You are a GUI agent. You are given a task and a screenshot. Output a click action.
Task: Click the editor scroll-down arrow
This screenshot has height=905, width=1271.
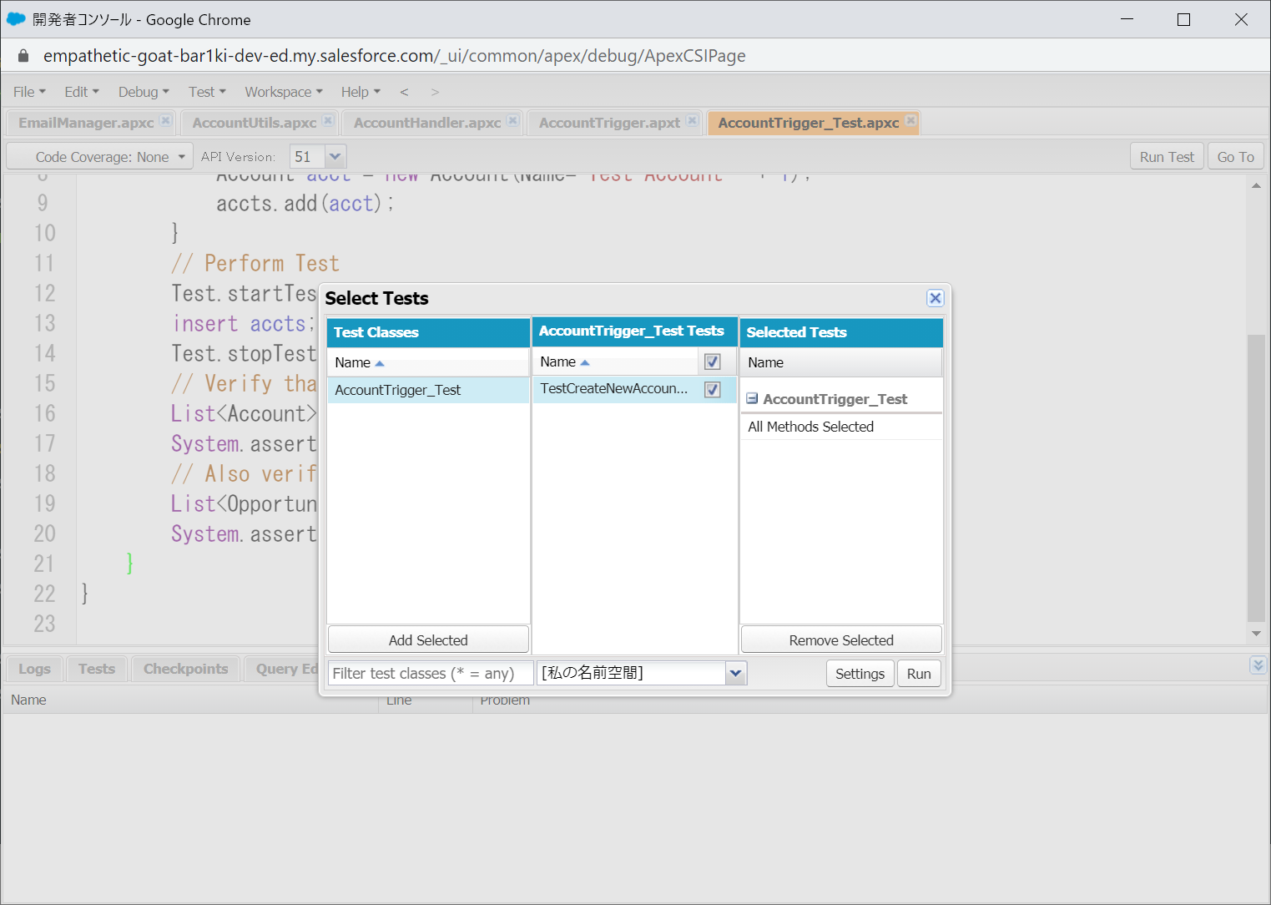[1256, 634]
